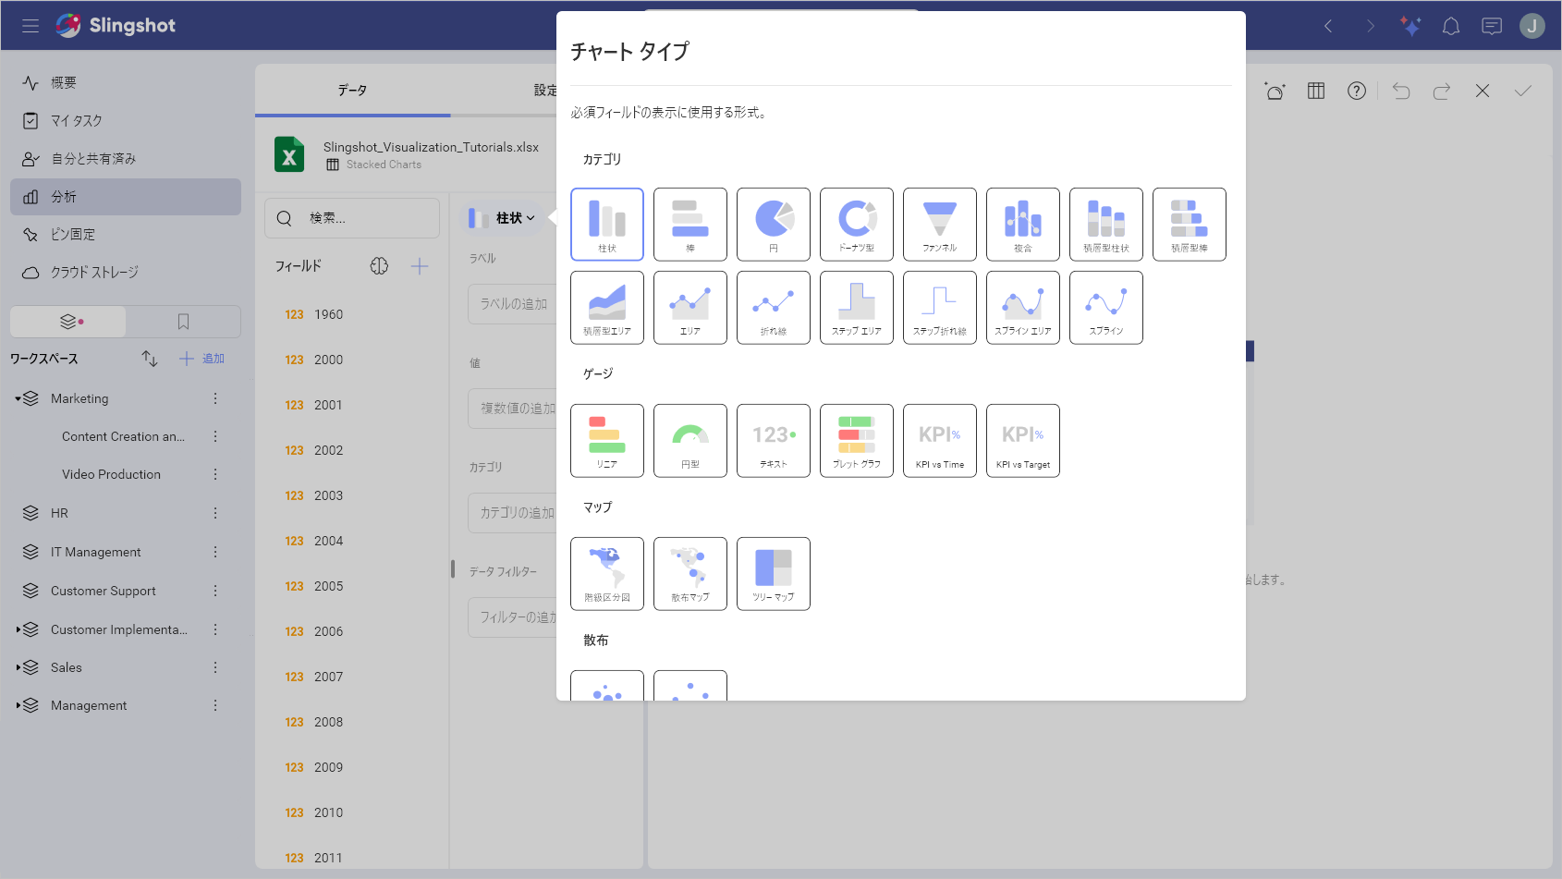Click 追加 to add a workspace

click(202, 359)
